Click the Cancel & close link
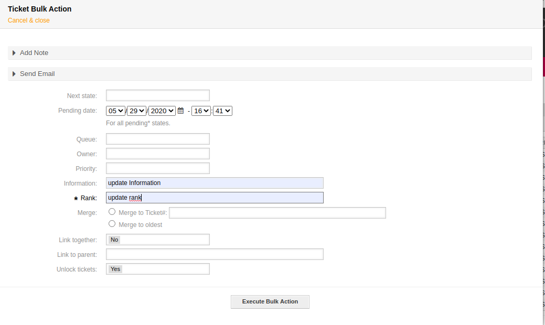This screenshot has width=545, height=325. point(28,20)
